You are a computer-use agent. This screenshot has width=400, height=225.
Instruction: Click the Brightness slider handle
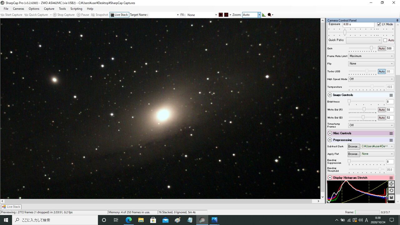349,102
